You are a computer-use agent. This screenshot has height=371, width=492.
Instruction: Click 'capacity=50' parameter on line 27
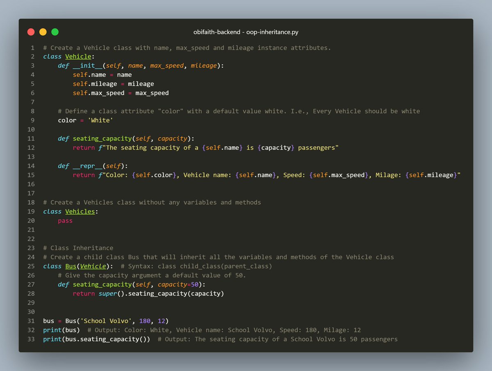(x=178, y=284)
